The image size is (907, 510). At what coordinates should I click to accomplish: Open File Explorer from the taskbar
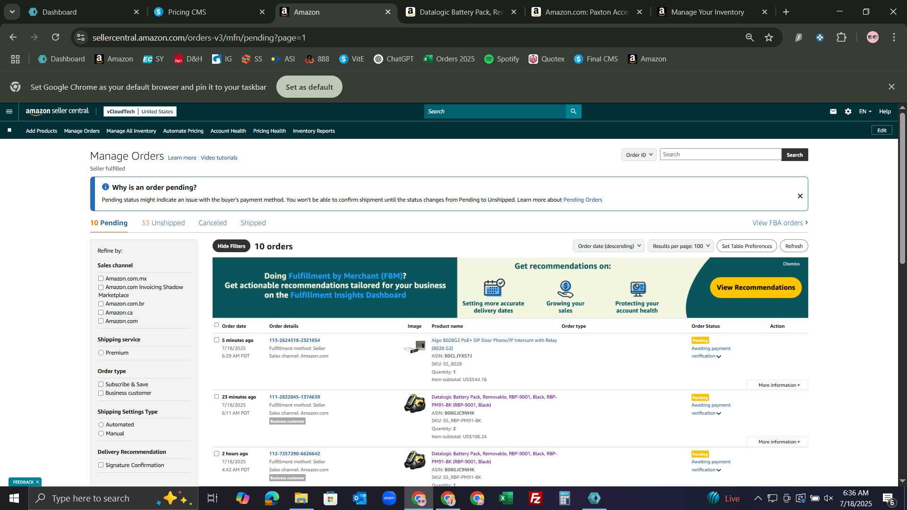coord(301,498)
